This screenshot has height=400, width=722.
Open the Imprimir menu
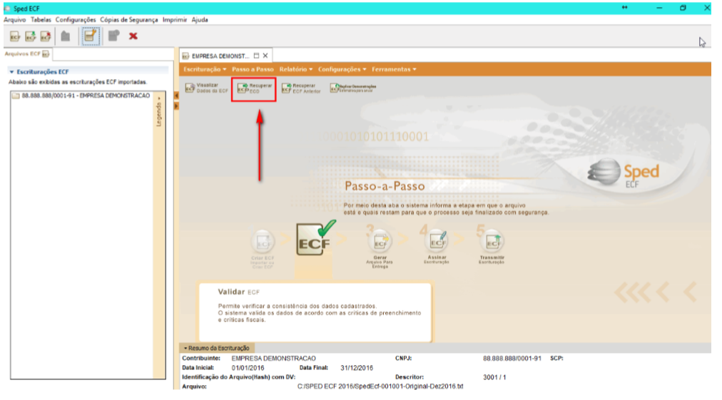(175, 20)
